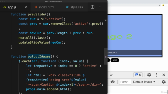
Task: Switch to the app.js editor tab
Action: tap(12, 7)
